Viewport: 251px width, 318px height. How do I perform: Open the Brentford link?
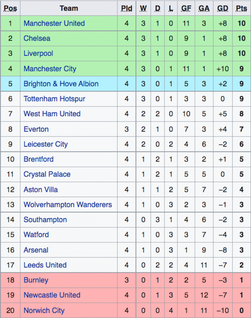[x=38, y=159]
